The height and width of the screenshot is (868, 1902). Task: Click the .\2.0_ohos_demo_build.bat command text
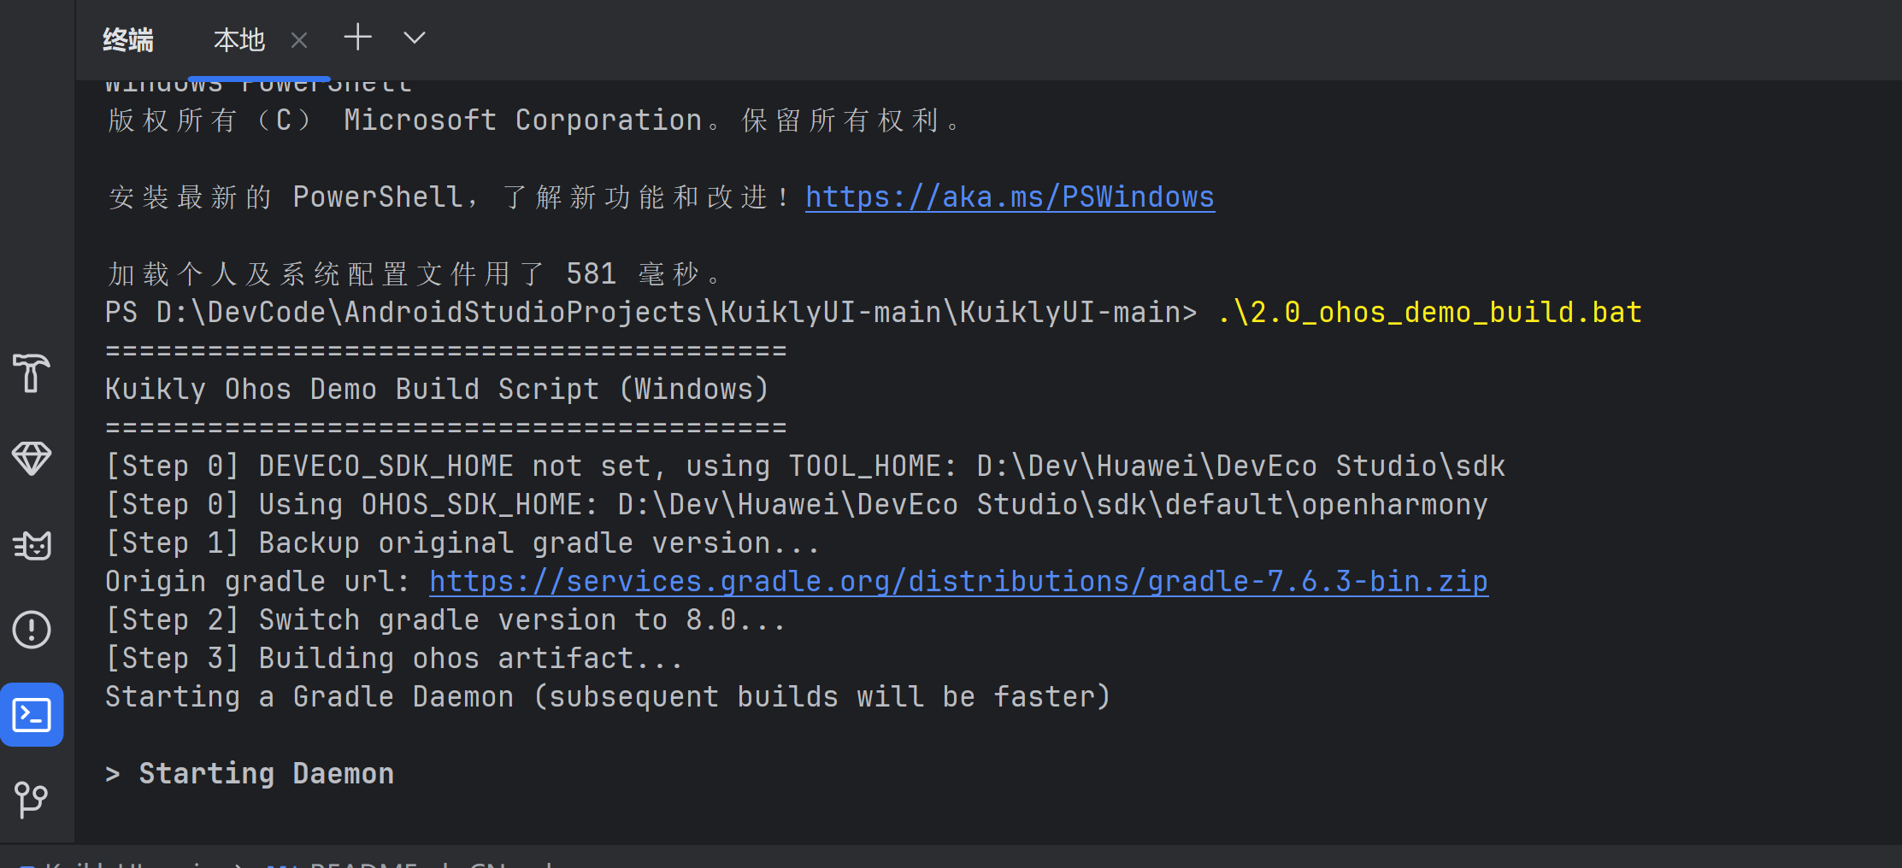point(1429,313)
